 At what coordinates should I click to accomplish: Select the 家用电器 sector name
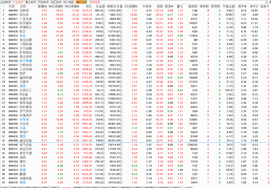[26, 103]
